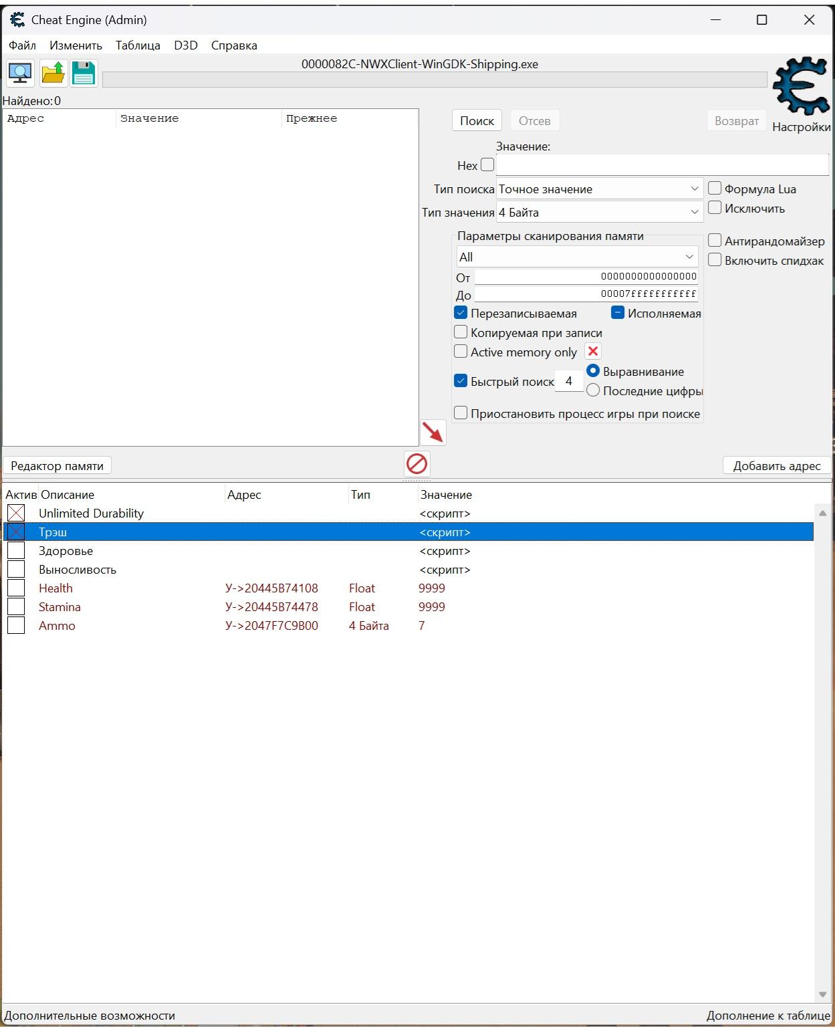Click the address list scrollbar down arrow
Image resolution: width=835 pixels, height=1027 pixels.
pos(822,994)
